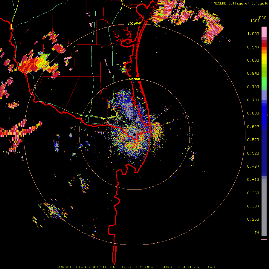269x269 pixels.
Task: Click the 0.360 value on the color scale
Action: click(253, 193)
